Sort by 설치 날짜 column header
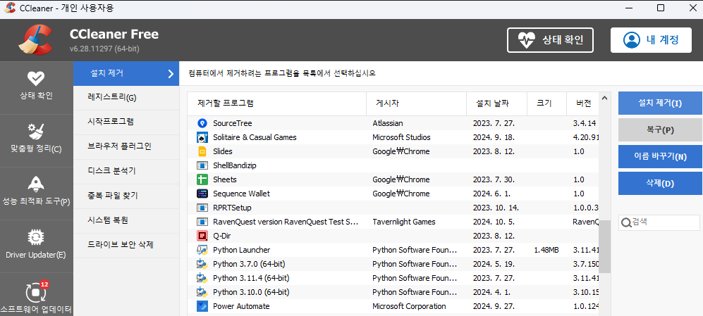 (x=497, y=103)
